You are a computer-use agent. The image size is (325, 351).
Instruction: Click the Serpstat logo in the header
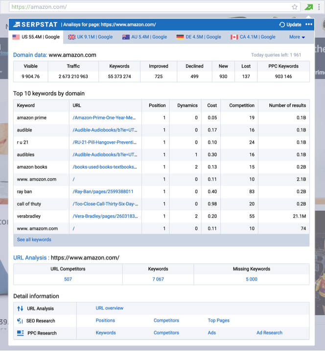coord(36,25)
